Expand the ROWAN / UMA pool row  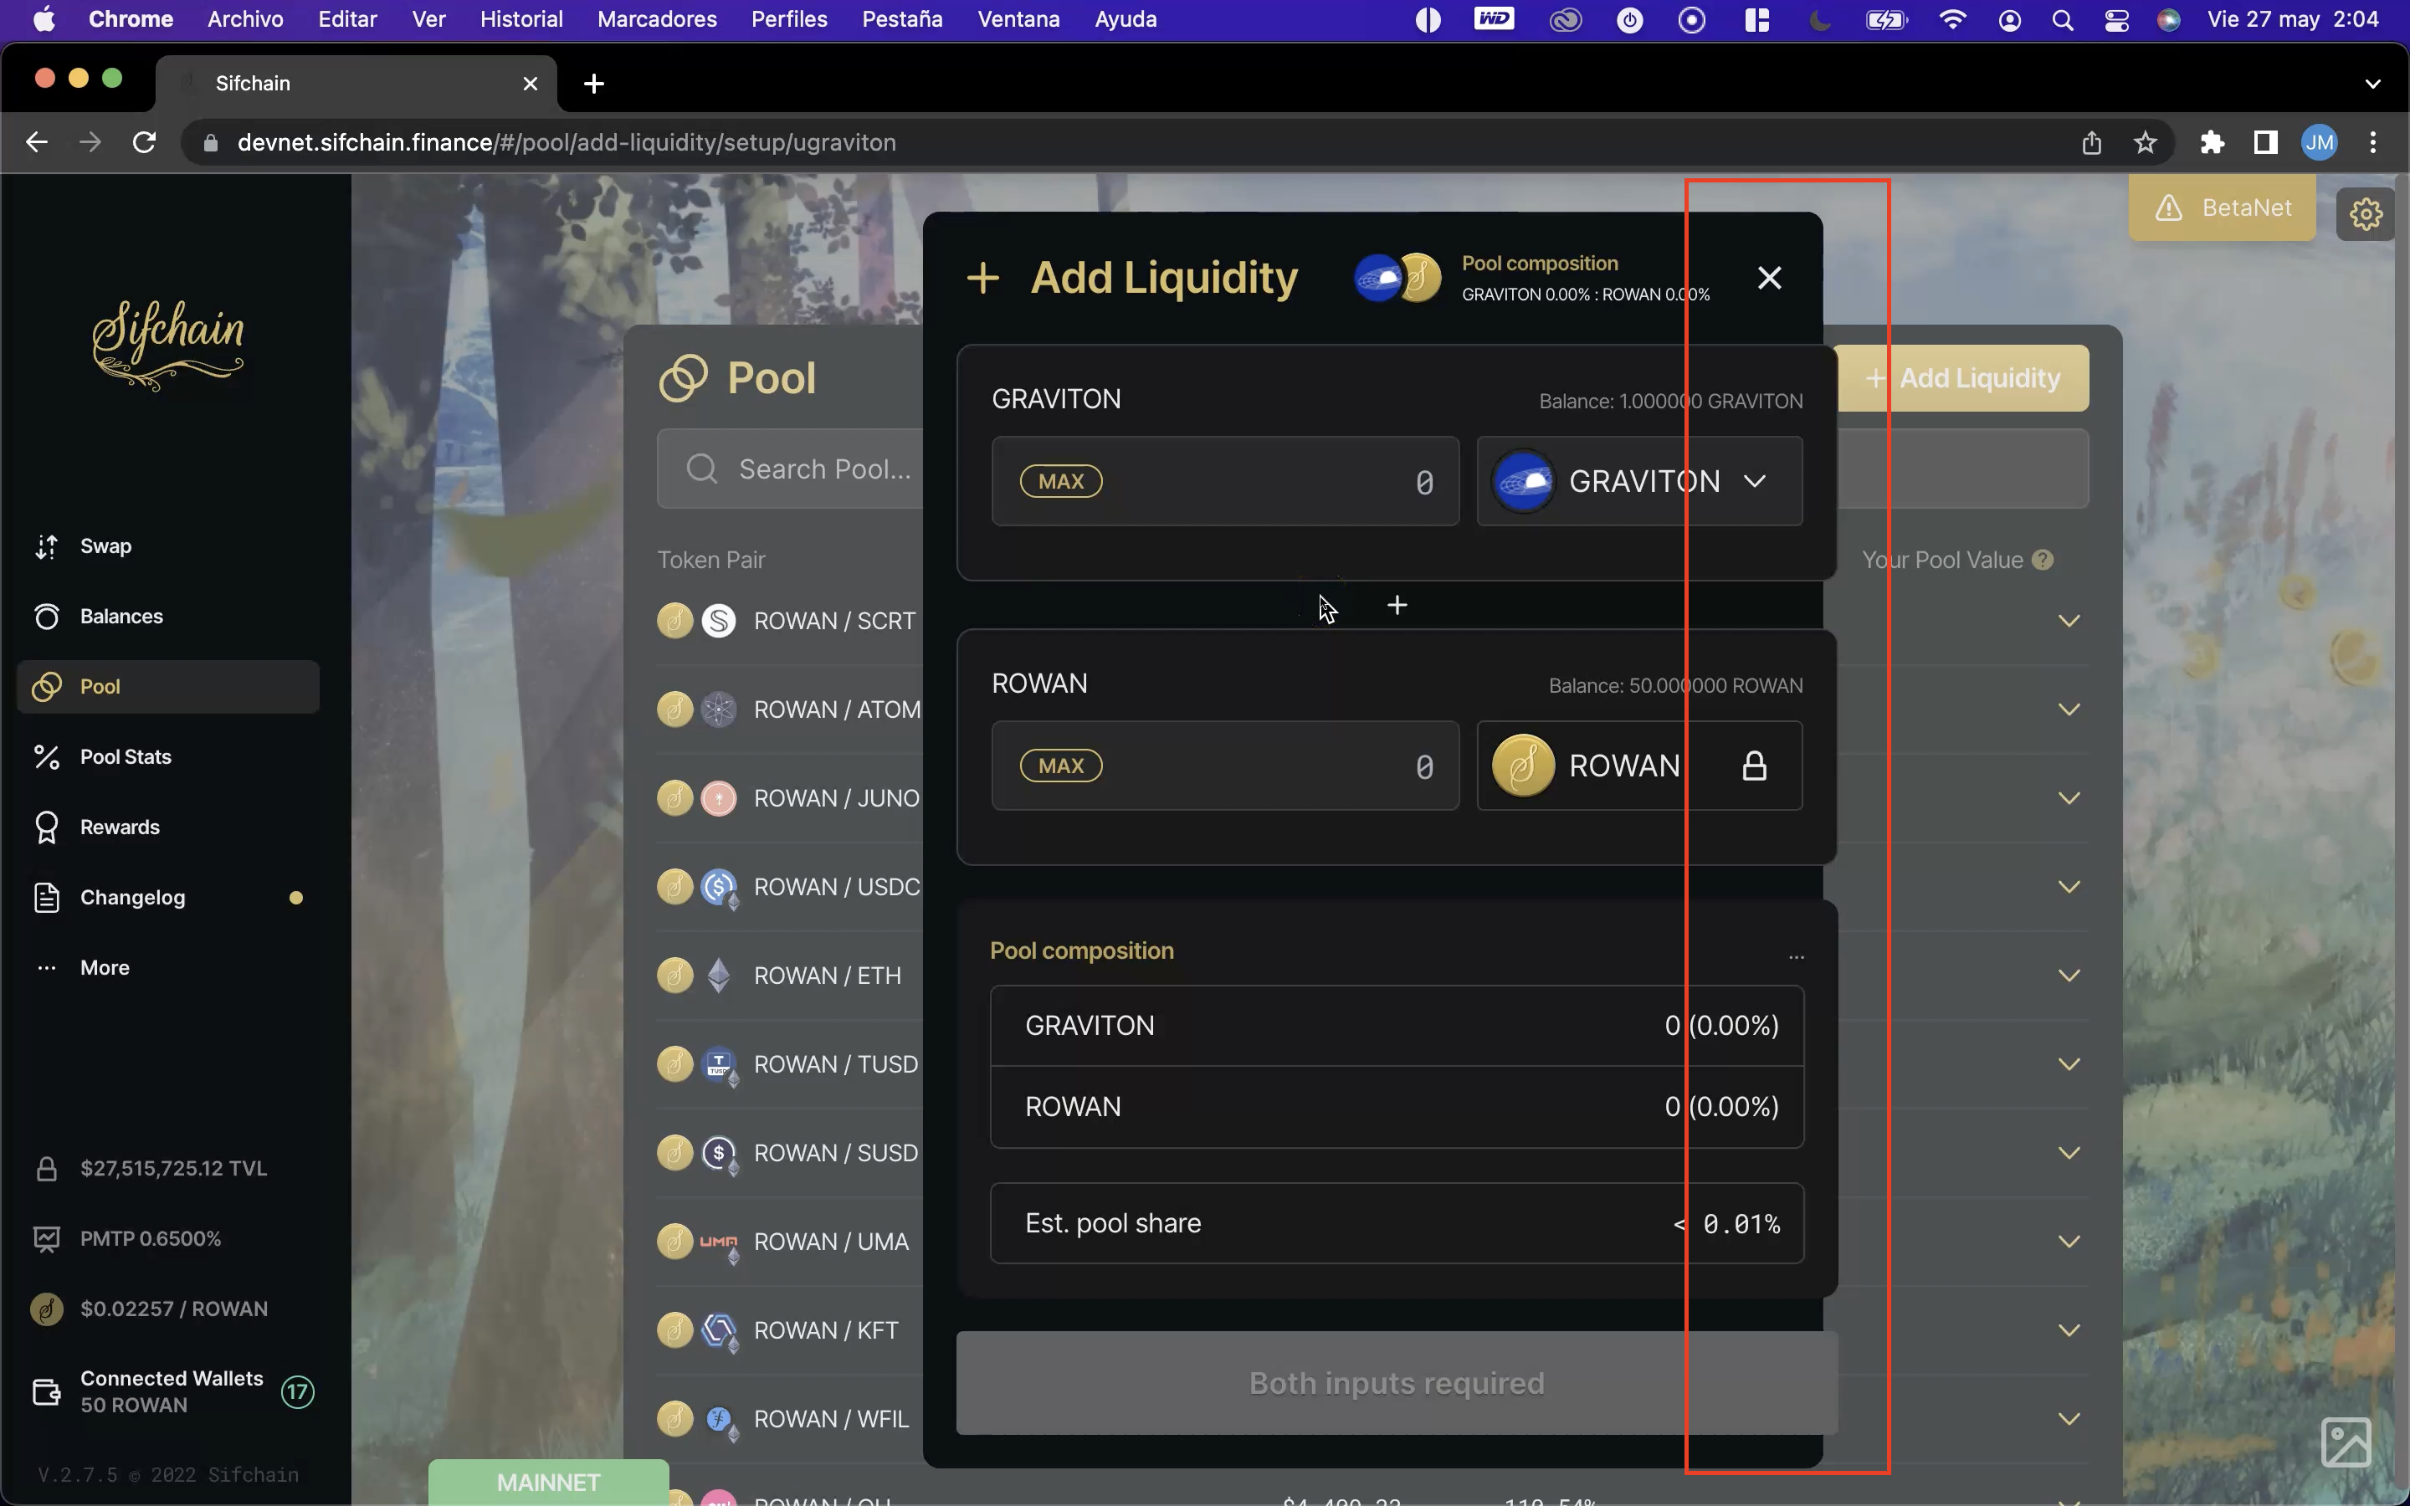(x=2069, y=1242)
